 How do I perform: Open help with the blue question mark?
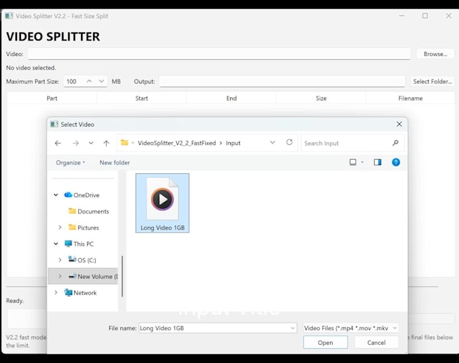pyautogui.click(x=396, y=162)
